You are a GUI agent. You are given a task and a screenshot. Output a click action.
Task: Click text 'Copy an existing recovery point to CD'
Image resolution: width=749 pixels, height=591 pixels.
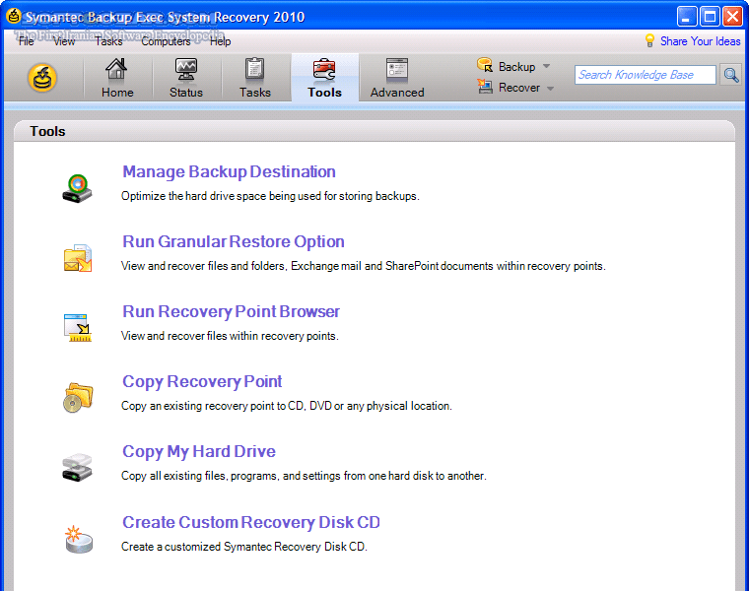point(213,406)
